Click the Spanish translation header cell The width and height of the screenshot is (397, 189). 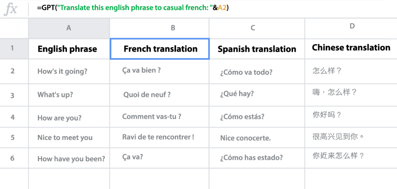click(257, 49)
